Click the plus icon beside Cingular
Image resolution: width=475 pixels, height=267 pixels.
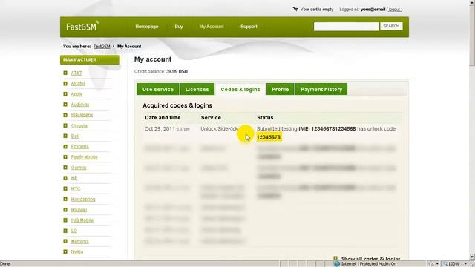tap(65, 125)
